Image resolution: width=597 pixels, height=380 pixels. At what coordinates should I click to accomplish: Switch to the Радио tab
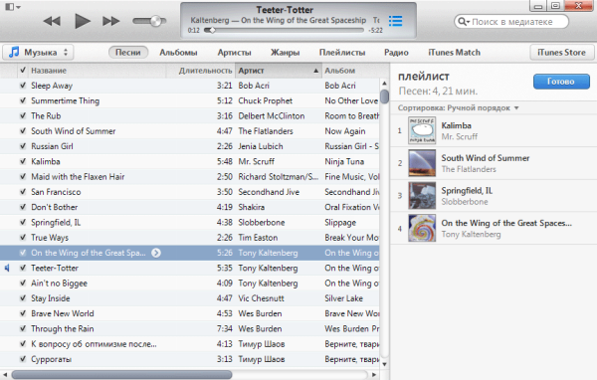click(396, 52)
